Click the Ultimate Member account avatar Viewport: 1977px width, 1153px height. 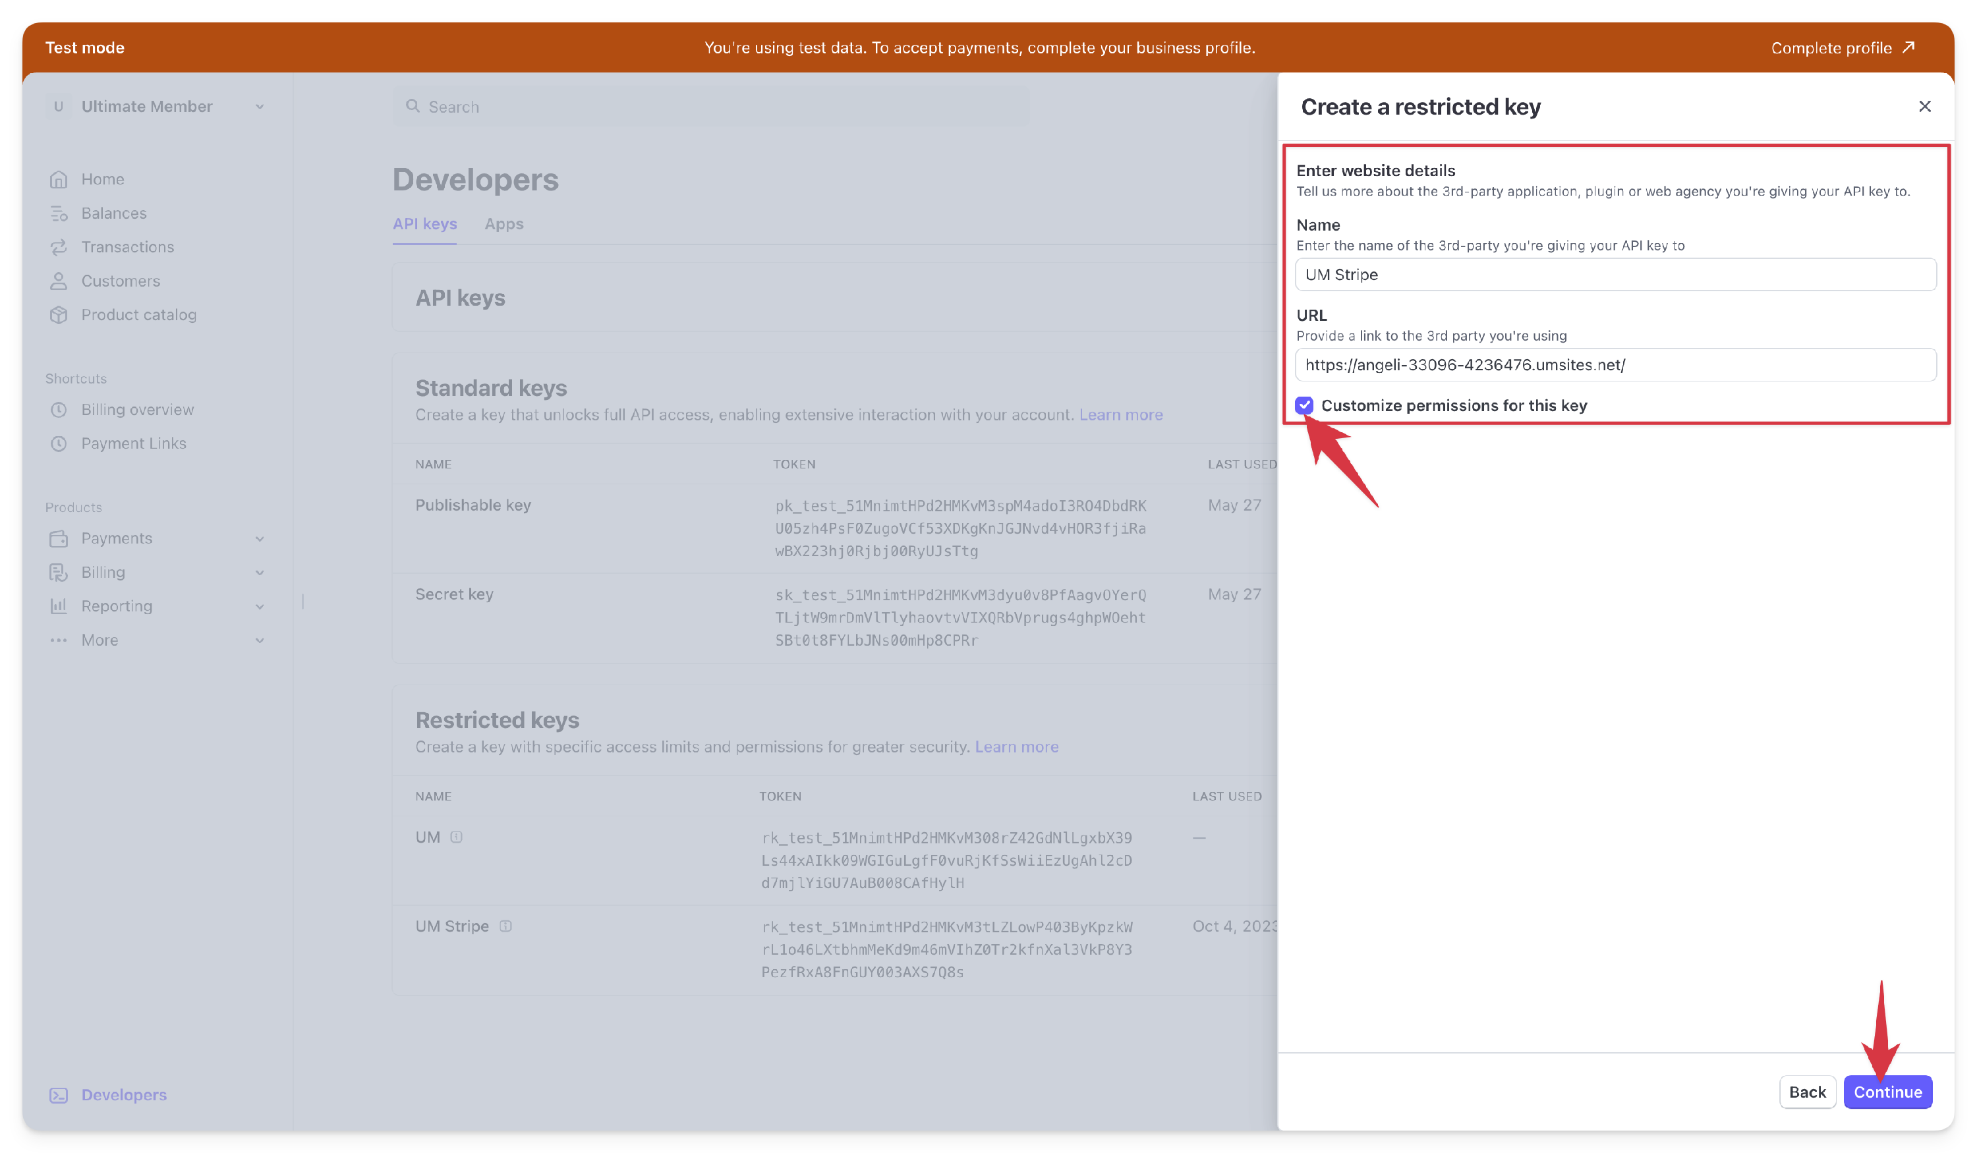pos(58,106)
